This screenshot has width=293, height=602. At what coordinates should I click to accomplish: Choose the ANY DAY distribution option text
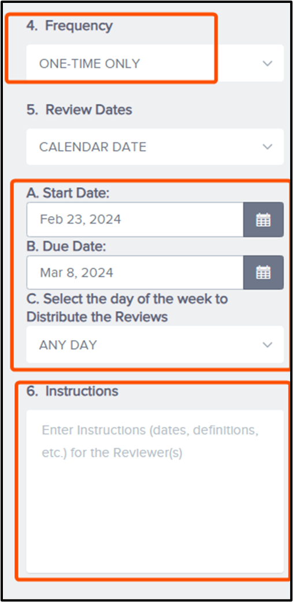point(68,345)
